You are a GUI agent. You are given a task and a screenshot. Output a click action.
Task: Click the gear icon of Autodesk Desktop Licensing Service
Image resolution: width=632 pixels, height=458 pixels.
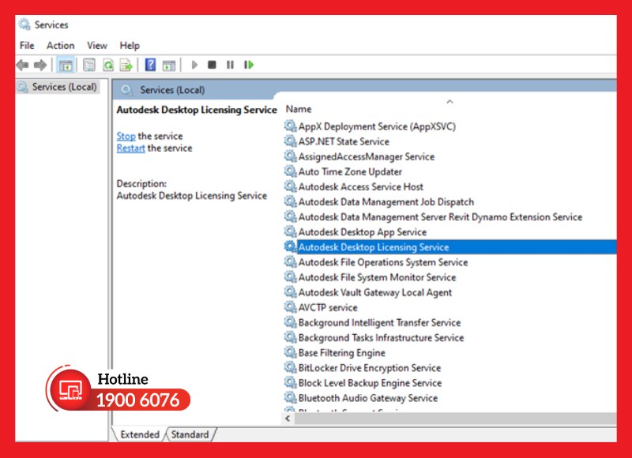pyautogui.click(x=290, y=246)
